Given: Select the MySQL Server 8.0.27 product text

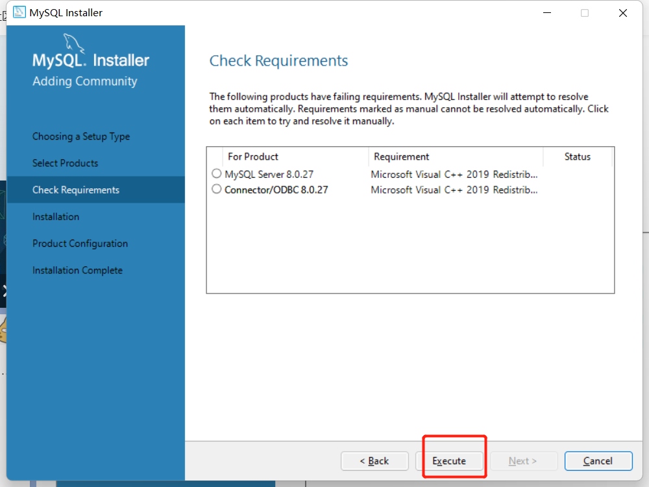Looking at the screenshot, I should pos(269,174).
